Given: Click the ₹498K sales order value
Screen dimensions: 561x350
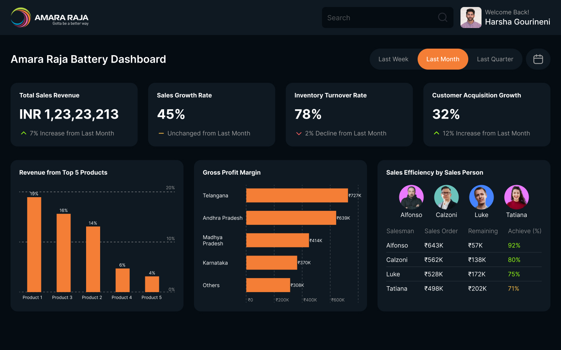Looking at the screenshot, I should tap(434, 289).
